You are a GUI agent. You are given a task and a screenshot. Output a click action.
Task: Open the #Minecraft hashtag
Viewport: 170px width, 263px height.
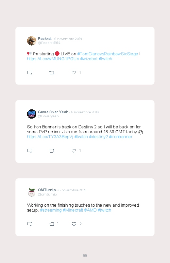(73, 210)
